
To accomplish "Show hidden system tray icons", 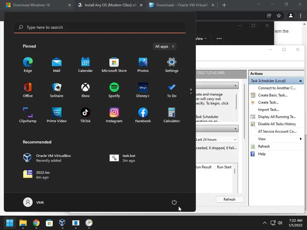I will (x=264, y=223).
